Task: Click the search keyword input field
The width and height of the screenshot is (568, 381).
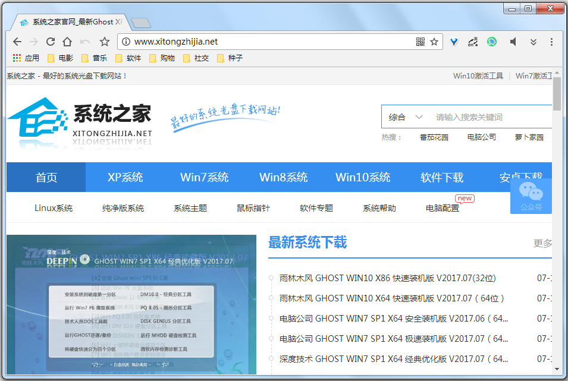Action: 492,117
